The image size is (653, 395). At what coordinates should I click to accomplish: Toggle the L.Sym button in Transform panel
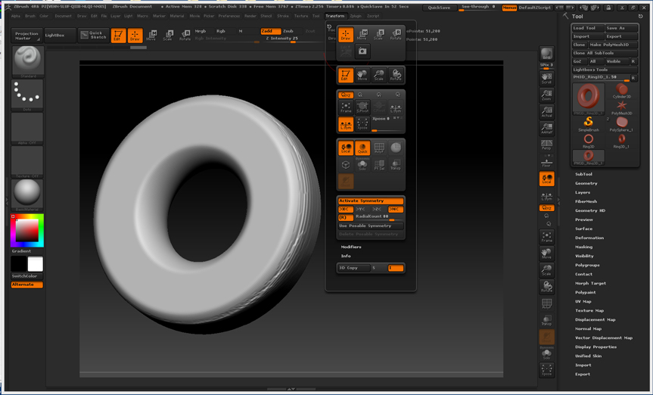[x=345, y=124]
